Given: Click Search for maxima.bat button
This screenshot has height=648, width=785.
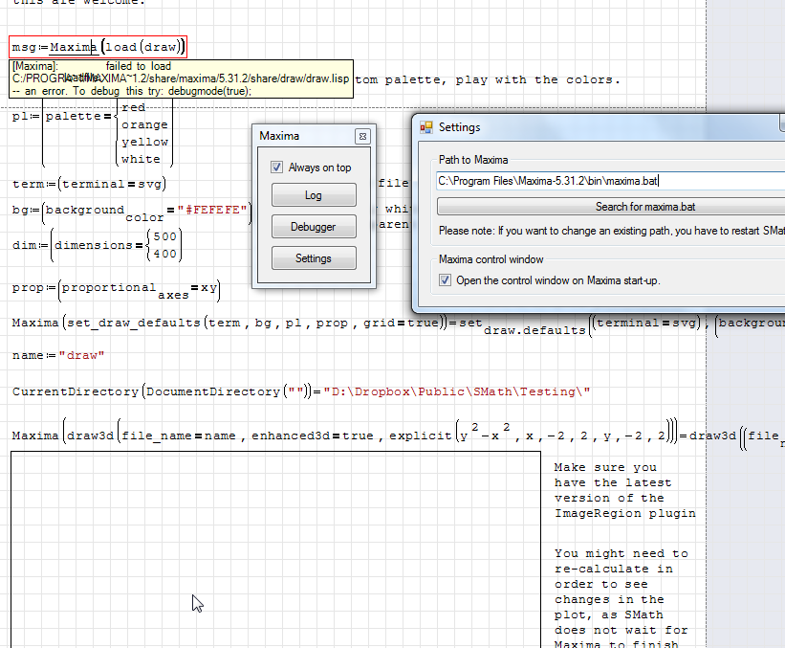Looking at the screenshot, I should tap(612, 207).
